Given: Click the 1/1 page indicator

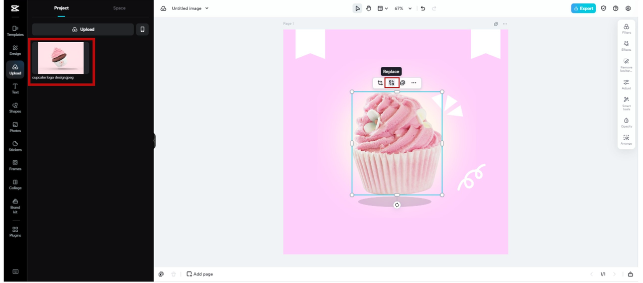Looking at the screenshot, I should point(603,274).
